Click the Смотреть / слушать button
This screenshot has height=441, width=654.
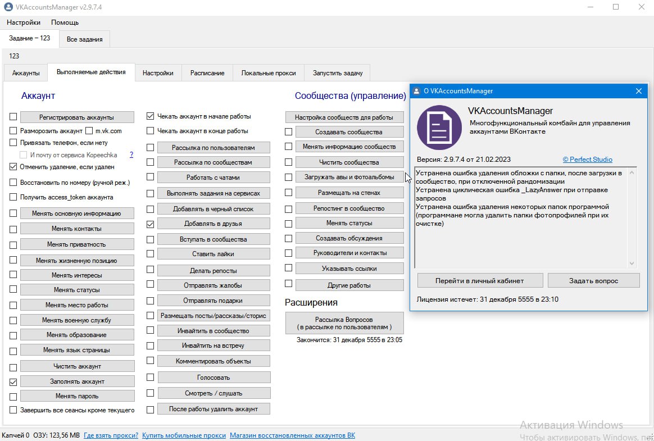214,393
